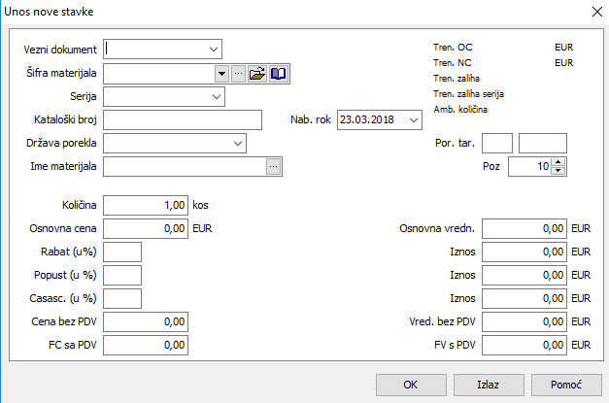Viewport: 609px width, 403px height.
Task: Focus the Količina input field
Action: point(145,206)
